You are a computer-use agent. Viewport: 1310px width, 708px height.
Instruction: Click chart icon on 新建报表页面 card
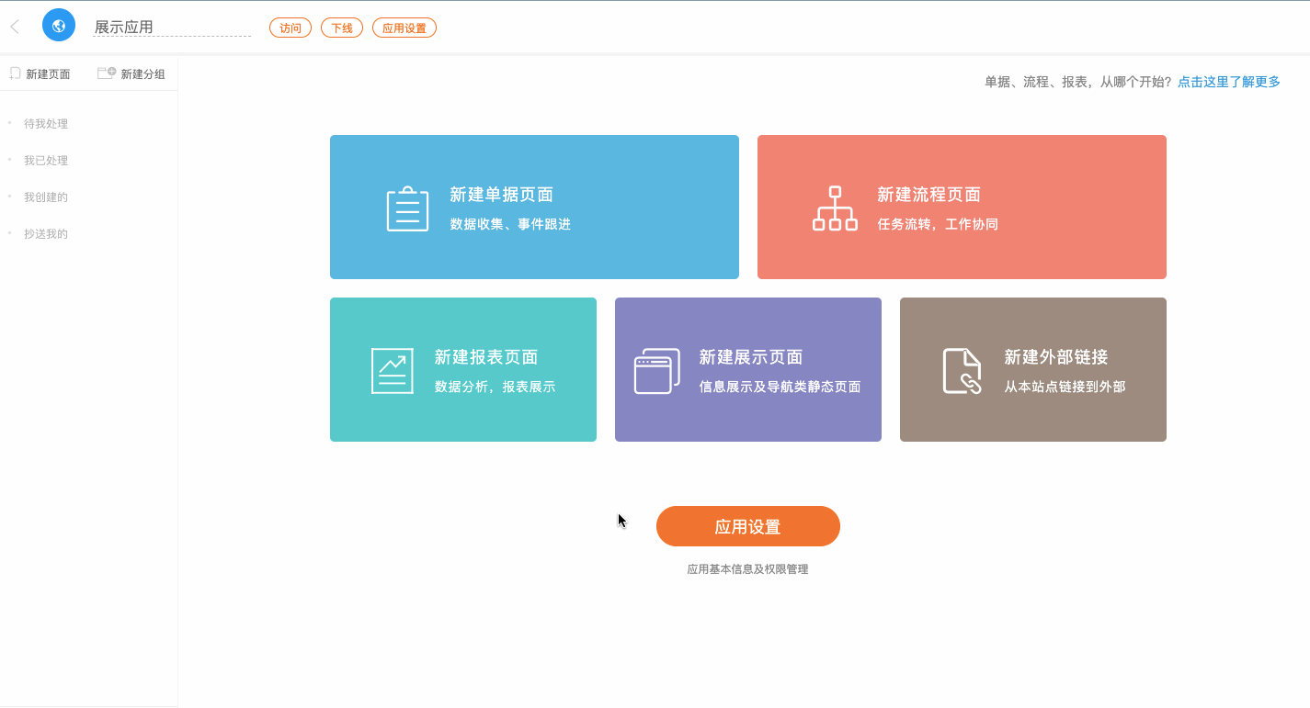click(393, 371)
